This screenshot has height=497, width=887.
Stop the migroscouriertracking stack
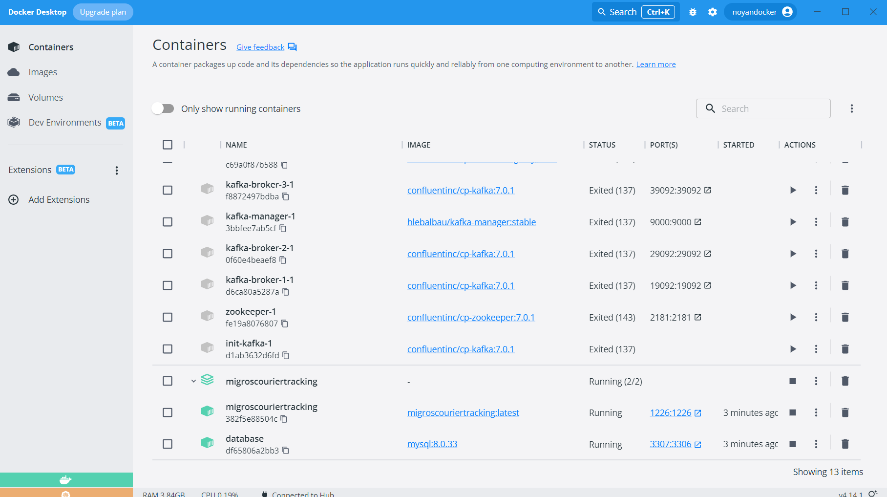793,381
